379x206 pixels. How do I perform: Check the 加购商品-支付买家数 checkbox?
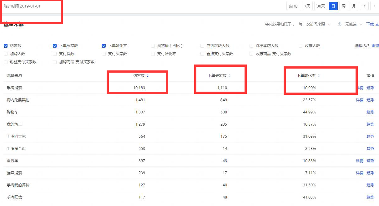pos(55,62)
